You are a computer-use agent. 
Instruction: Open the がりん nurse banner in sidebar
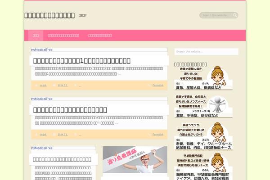point(203,78)
